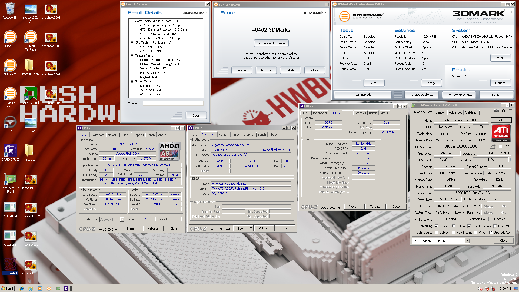
Task: Click the To Excel button
Action: pyautogui.click(x=266, y=70)
